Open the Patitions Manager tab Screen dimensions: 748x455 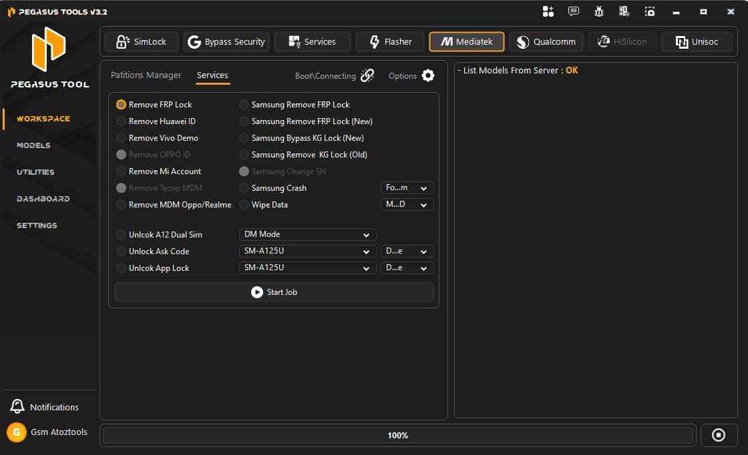[146, 75]
